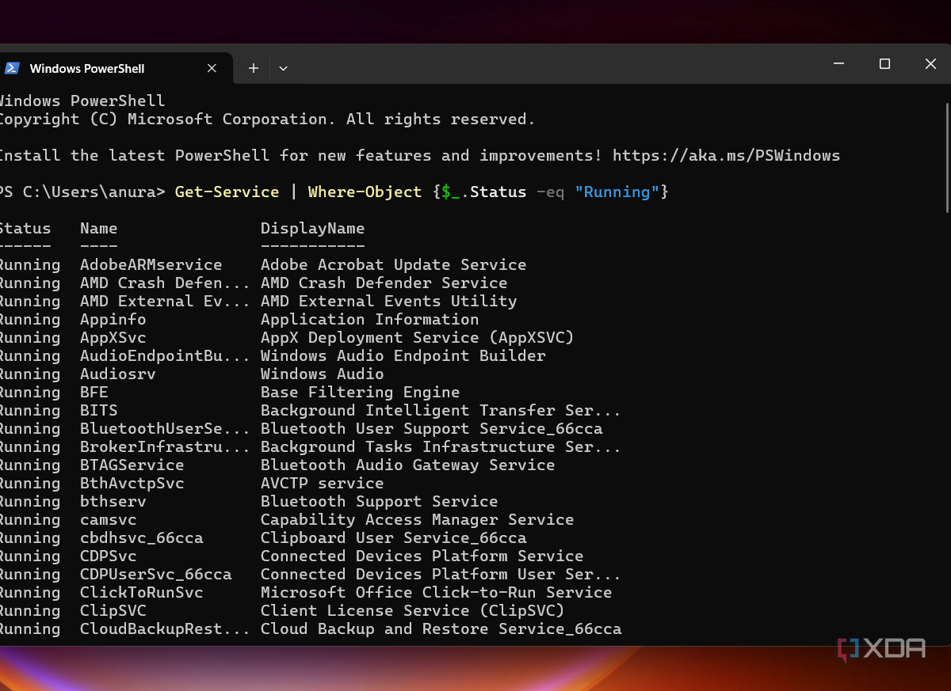Click the ClickToRunSvc service entry
This screenshot has height=691, width=951.
pyautogui.click(x=141, y=593)
